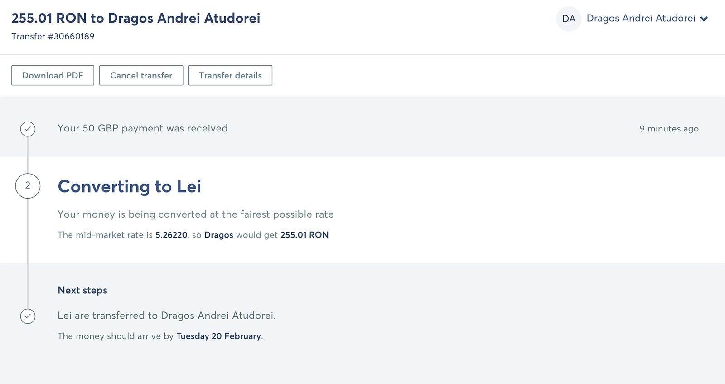Click the Lei transferred checkmark icon
Viewport: 725px width, 384px height.
pyautogui.click(x=28, y=316)
